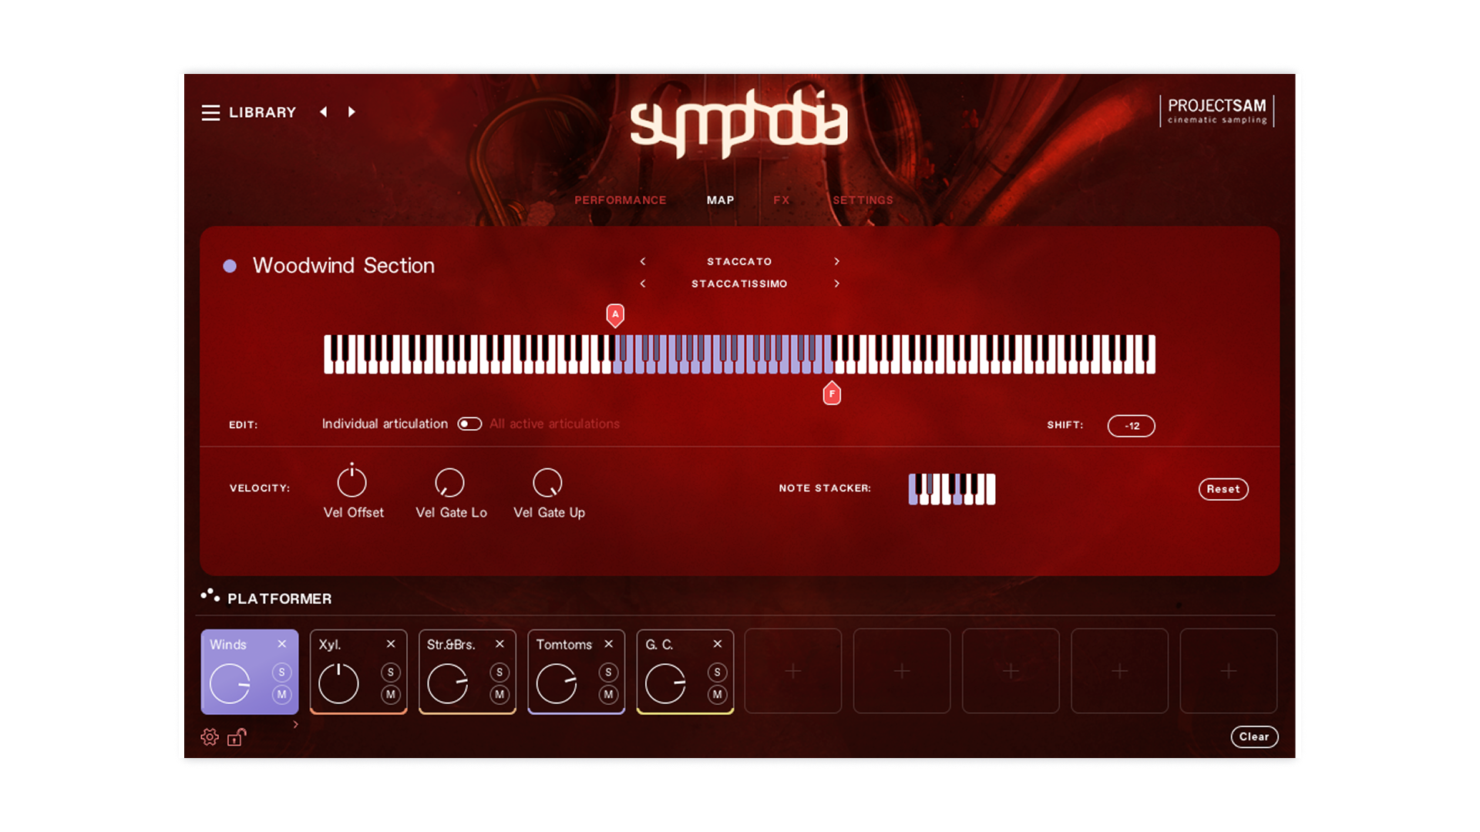This screenshot has width=1480, height=832.
Task: Click the ProjectSAM cinematic sampling logo
Action: point(1217,111)
